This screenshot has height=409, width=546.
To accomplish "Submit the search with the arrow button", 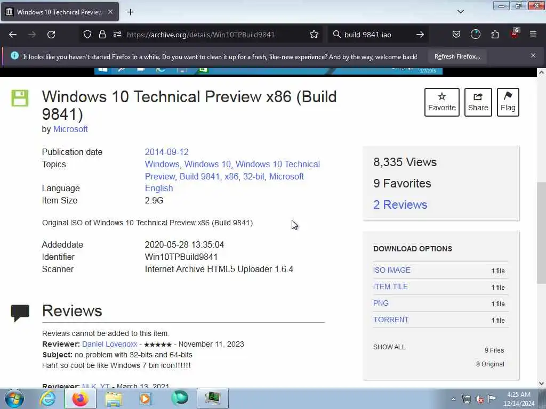I will pos(420,35).
